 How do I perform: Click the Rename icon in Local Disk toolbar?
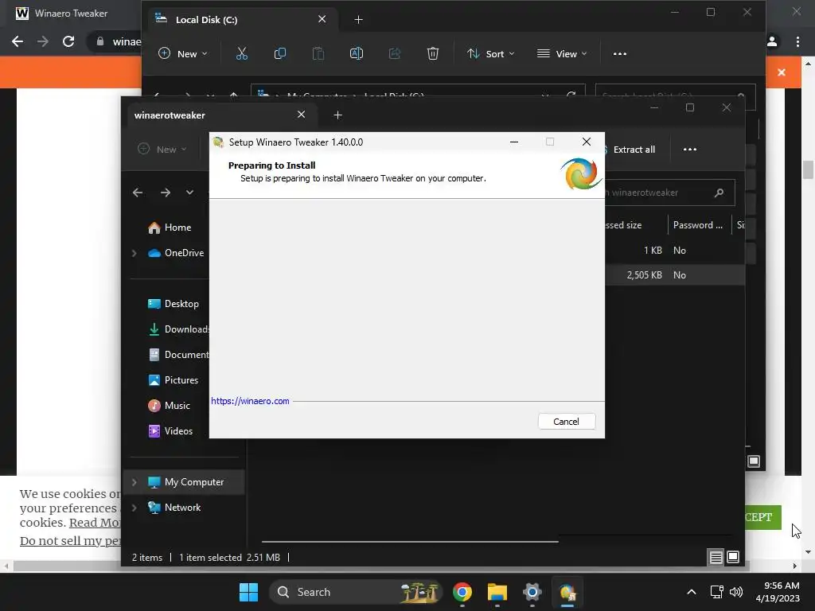357,53
